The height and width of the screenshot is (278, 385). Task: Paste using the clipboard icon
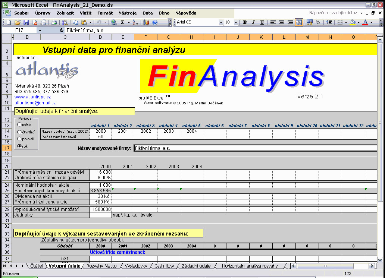[84, 23]
